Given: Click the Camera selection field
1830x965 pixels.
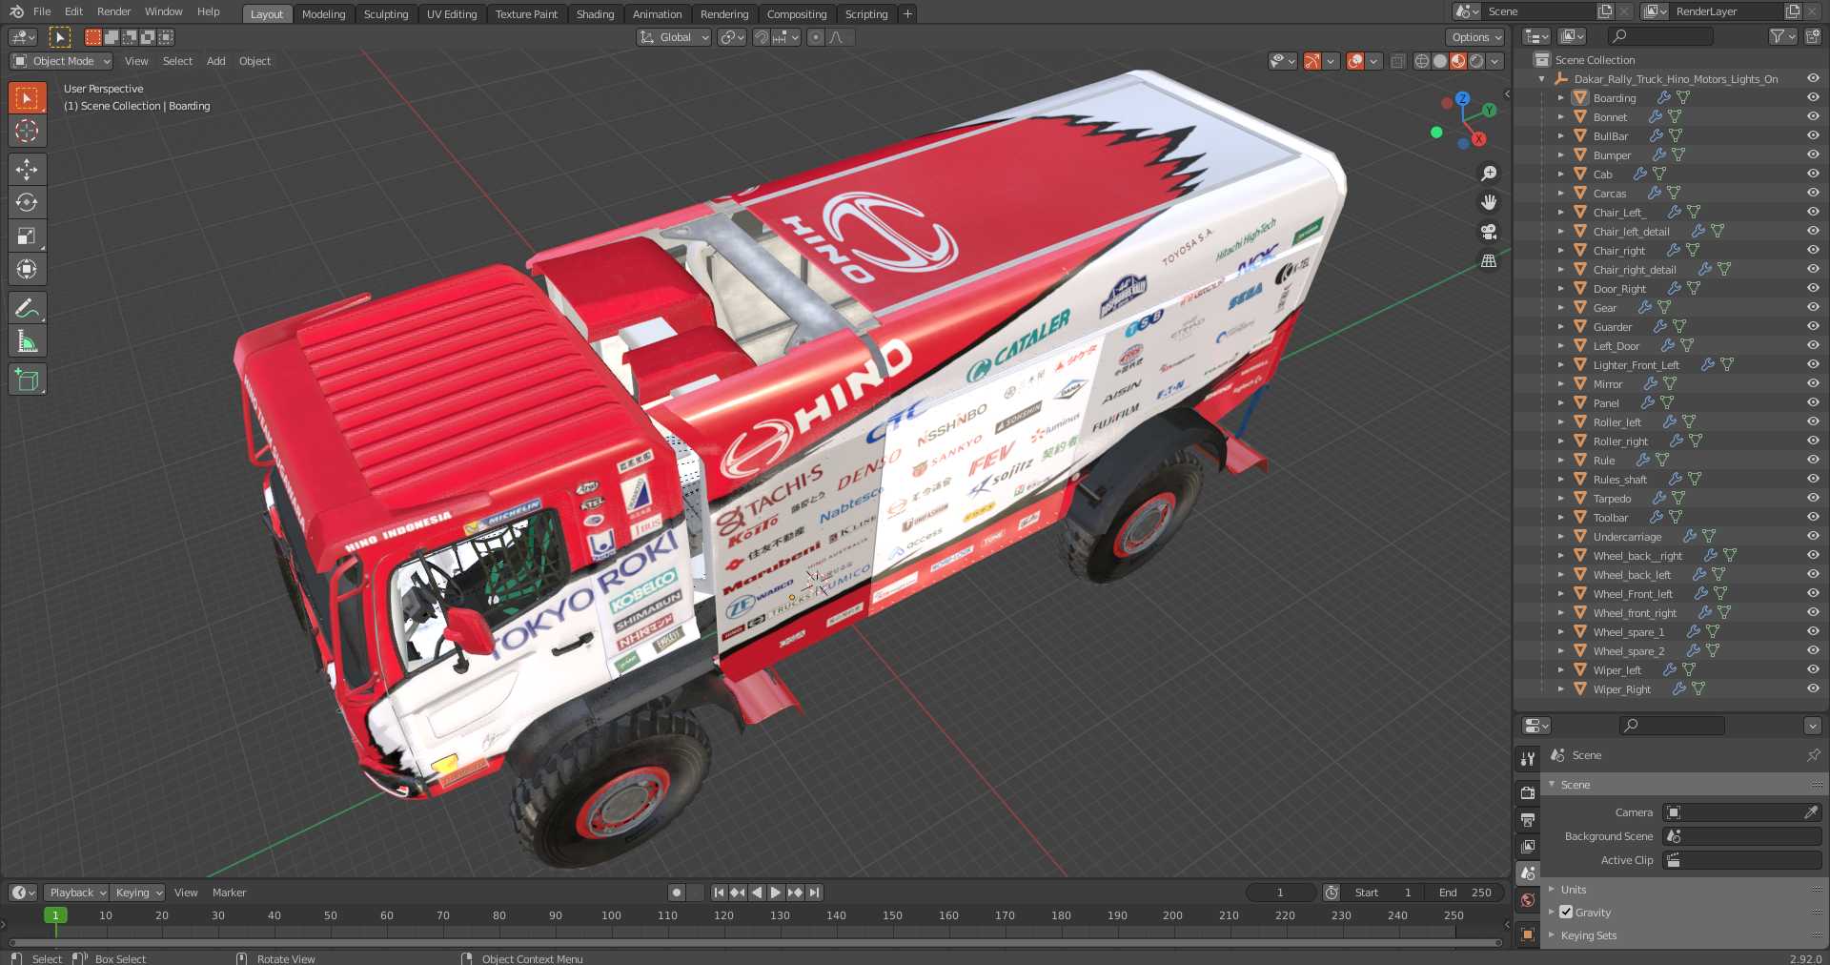Looking at the screenshot, I should pos(1742,812).
